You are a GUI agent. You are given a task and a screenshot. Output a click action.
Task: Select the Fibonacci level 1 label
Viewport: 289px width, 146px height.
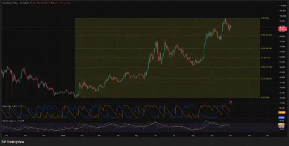[265, 18]
